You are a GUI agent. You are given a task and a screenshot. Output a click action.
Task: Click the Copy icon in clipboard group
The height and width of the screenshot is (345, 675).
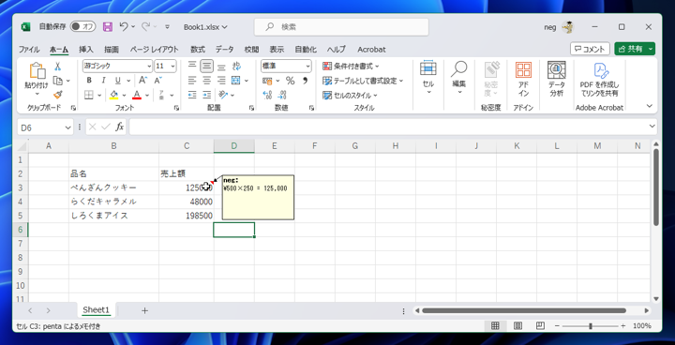tap(58, 81)
